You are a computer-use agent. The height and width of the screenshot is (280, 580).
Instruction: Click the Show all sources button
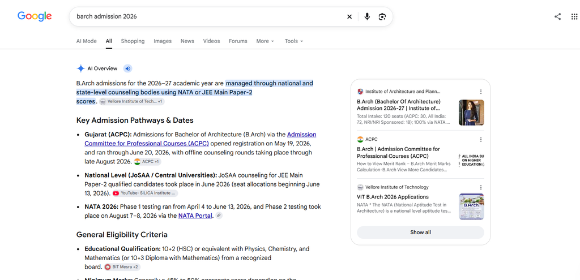[x=420, y=232]
